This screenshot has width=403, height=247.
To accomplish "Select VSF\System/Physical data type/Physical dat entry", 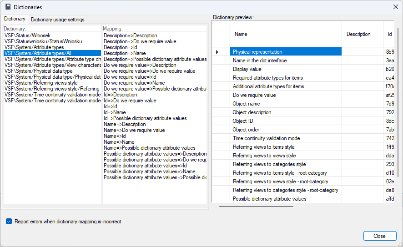I will tap(52, 77).
